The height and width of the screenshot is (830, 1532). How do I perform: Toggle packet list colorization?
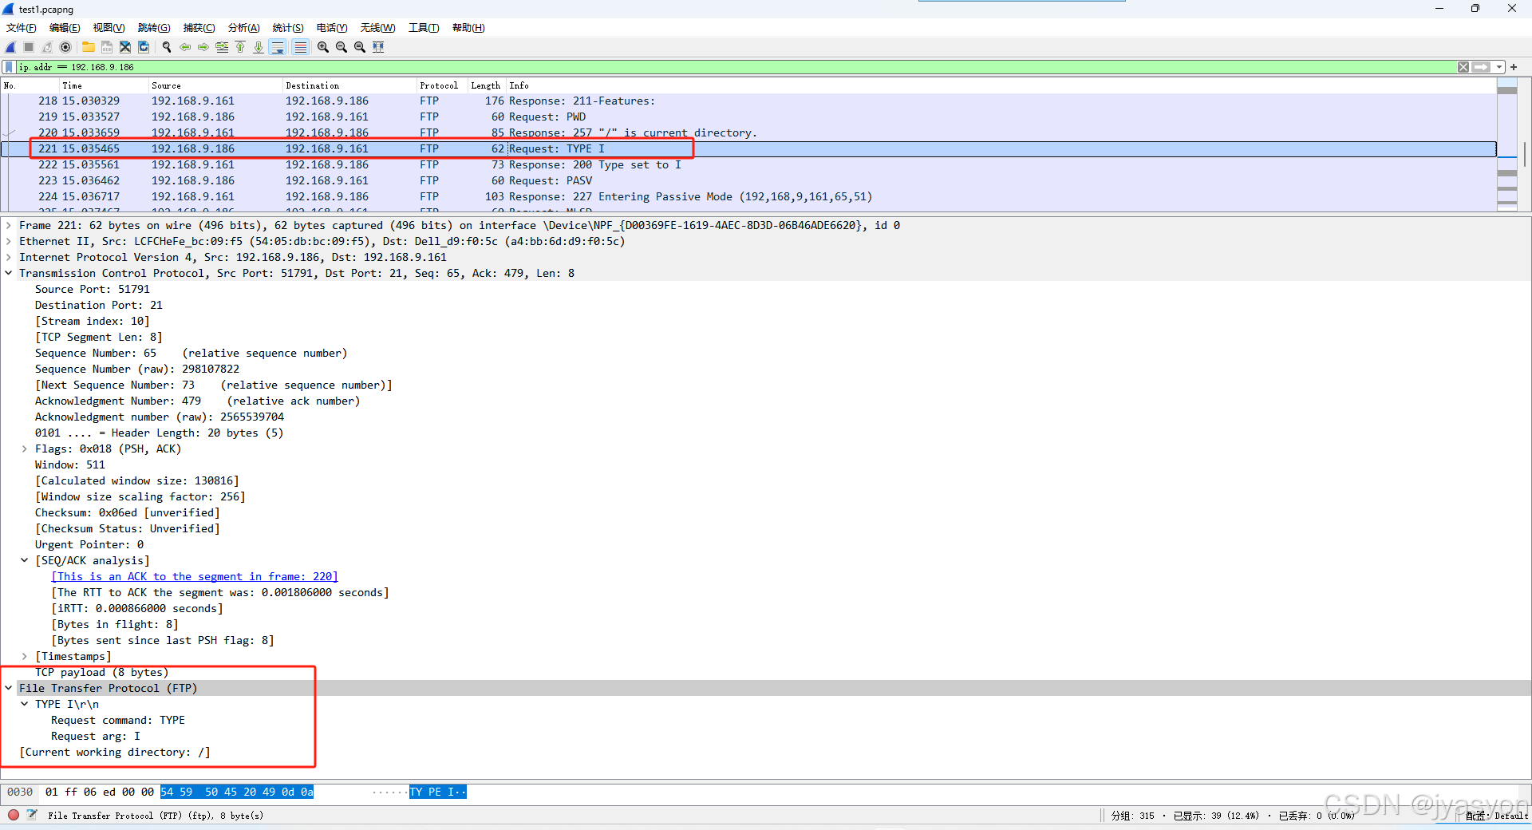pos(300,47)
